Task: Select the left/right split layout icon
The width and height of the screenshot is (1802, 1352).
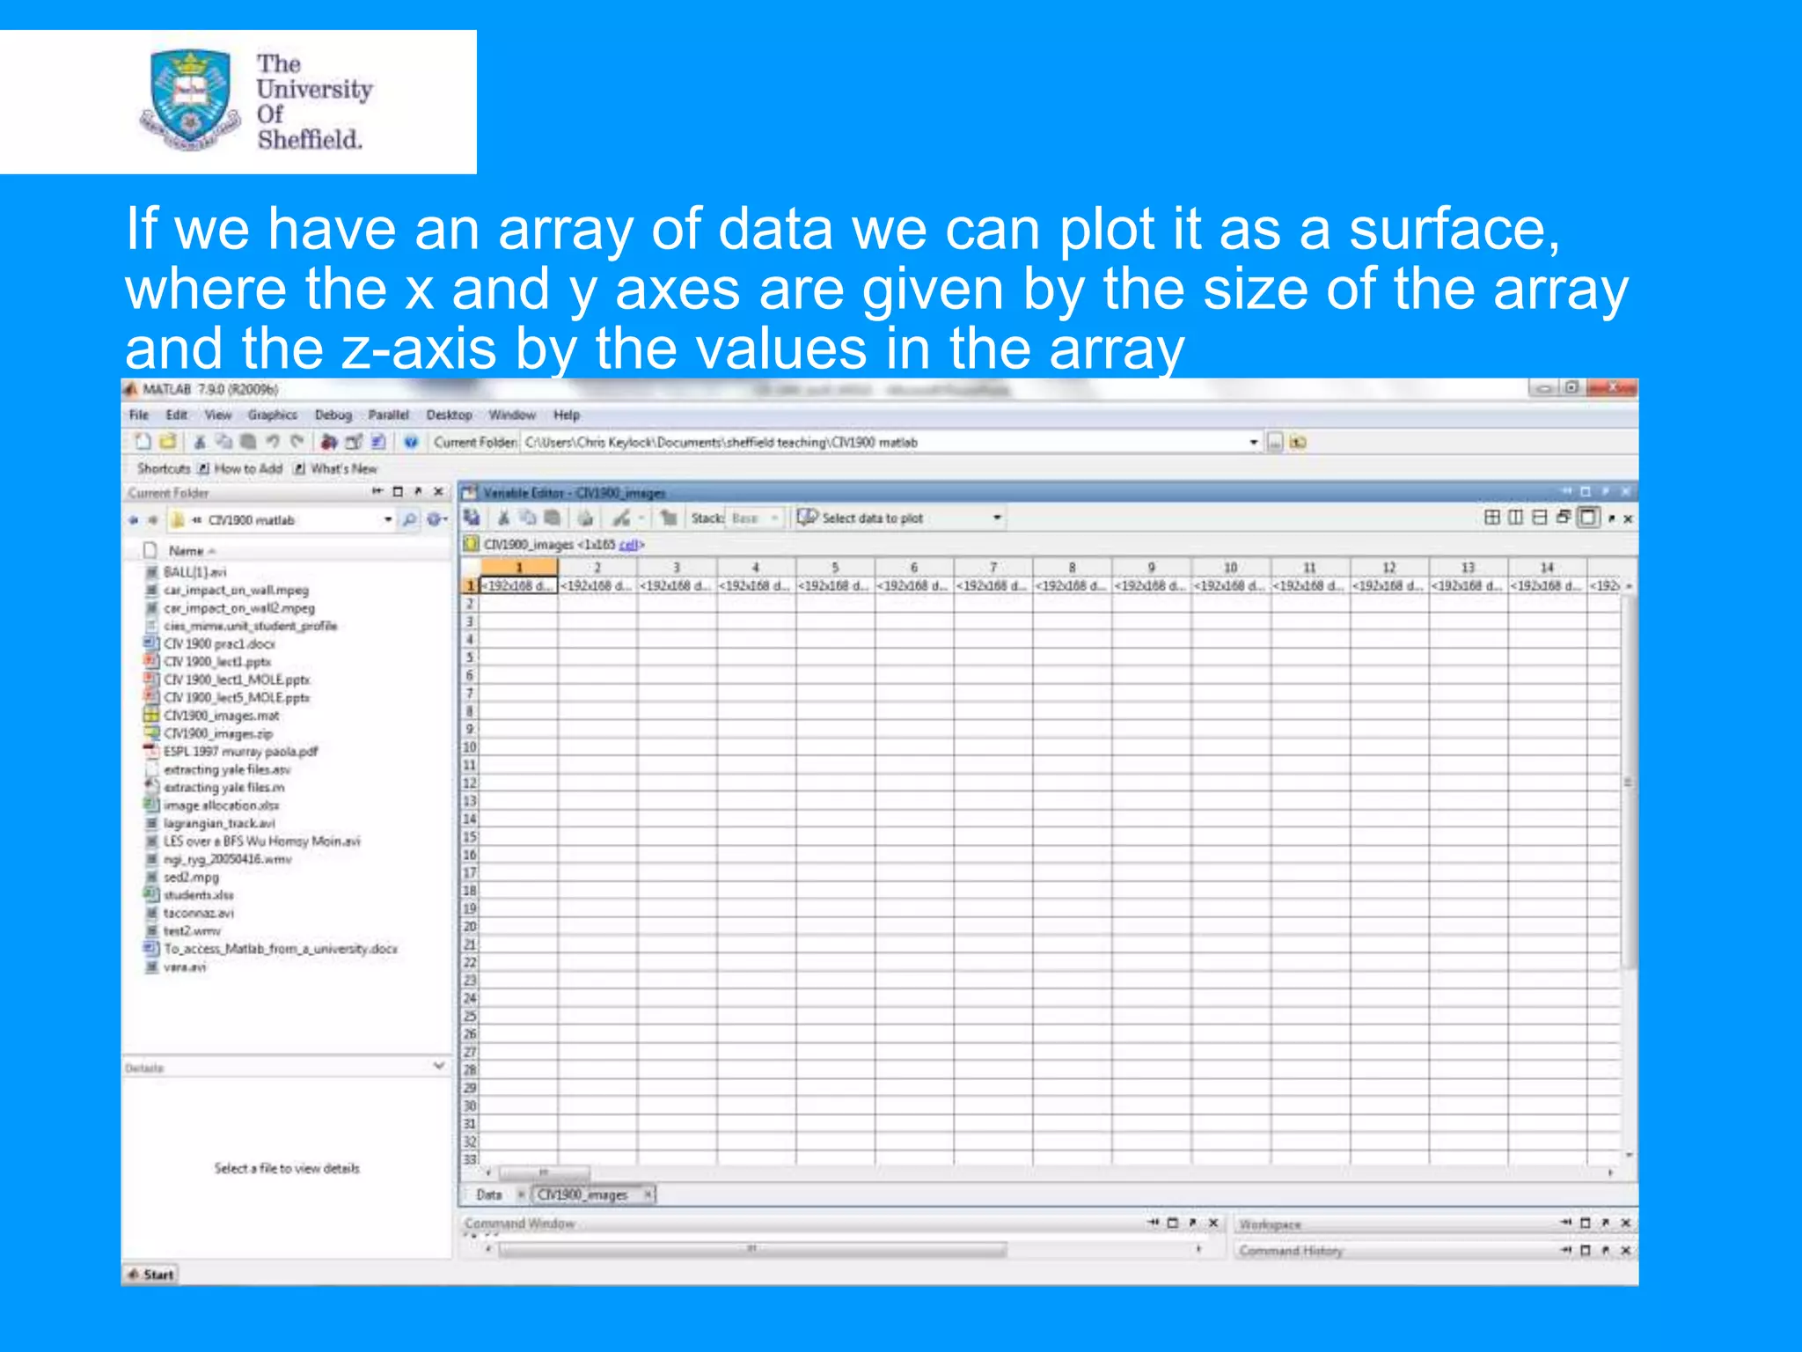Action: [1515, 518]
